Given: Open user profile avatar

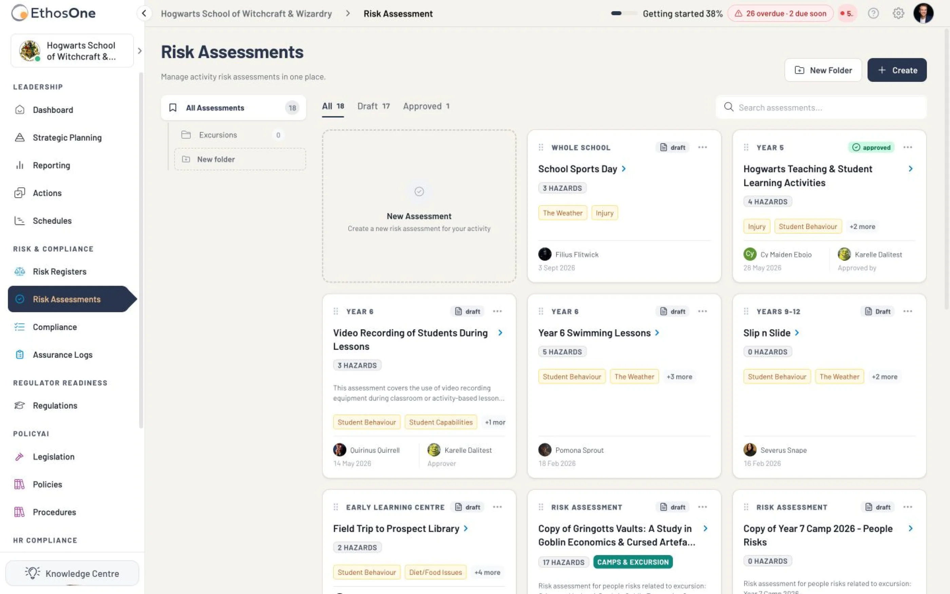Looking at the screenshot, I should click(x=923, y=13).
